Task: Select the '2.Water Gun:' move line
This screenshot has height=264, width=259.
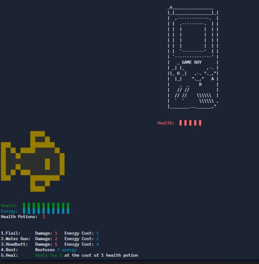Action: point(50,239)
